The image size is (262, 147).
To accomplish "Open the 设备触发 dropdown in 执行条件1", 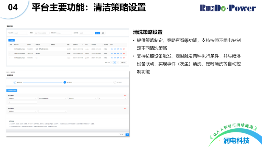I will pyautogui.click(x=23, y=98).
